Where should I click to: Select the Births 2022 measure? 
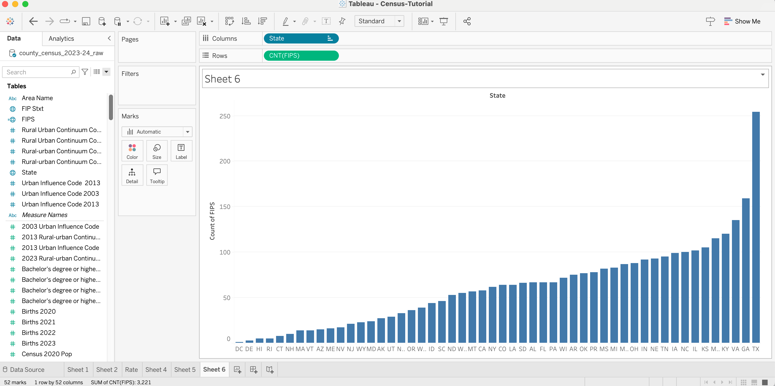point(38,333)
